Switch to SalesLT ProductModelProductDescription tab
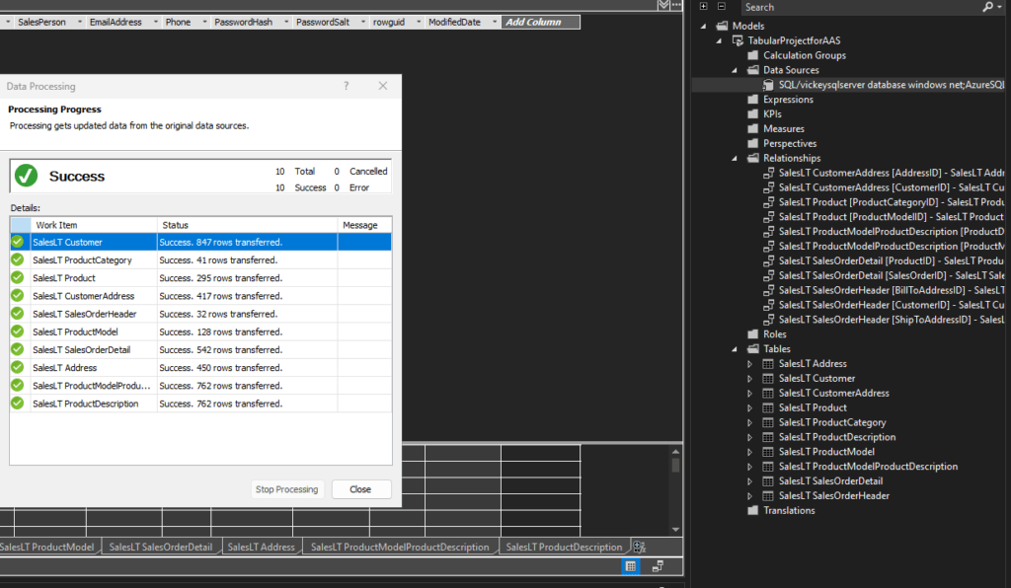The height and width of the screenshot is (588, 1011). click(x=400, y=547)
